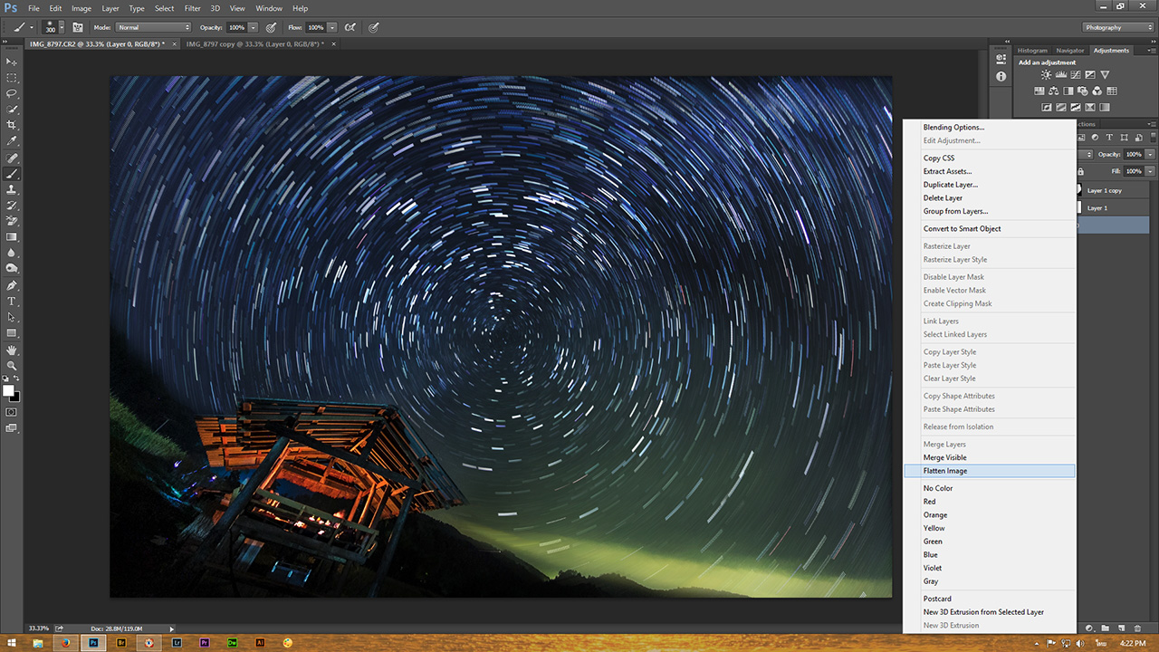Click the zoom percentage field 33.33%
Image resolution: width=1159 pixels, height=652 pixels.
(x=39, y=628)
